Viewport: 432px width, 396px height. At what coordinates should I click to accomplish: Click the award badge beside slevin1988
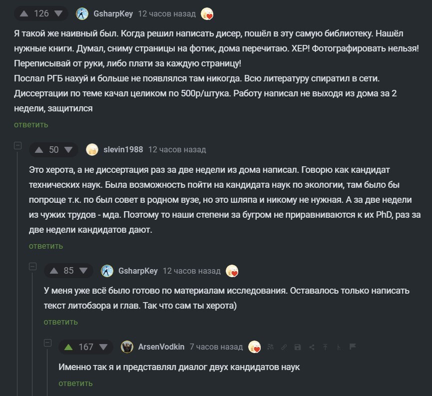click(x=92, y=149)
